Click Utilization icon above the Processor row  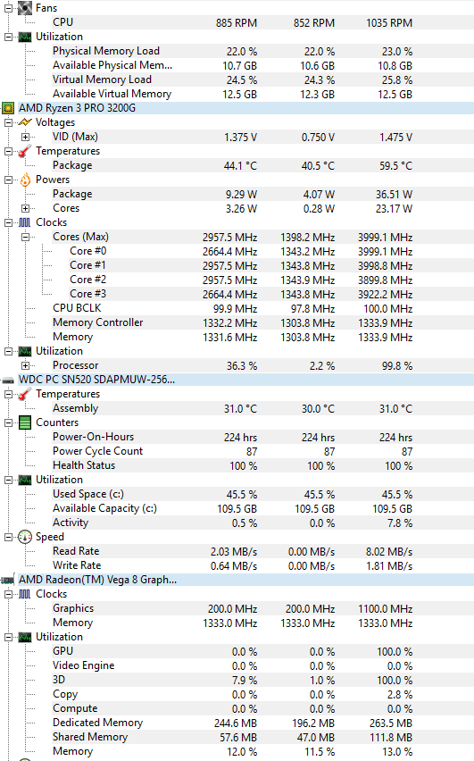(x=25, y=351)
